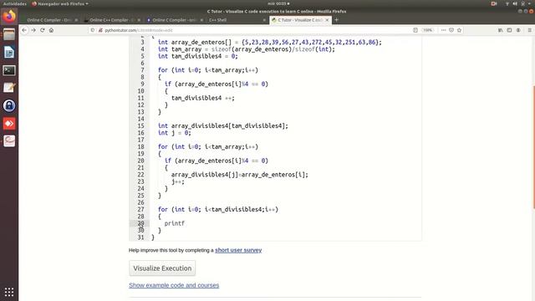Click the first for loop on line 7
Image resolution: width=535 pixels, height=301 pixels.
click(208, 70)
